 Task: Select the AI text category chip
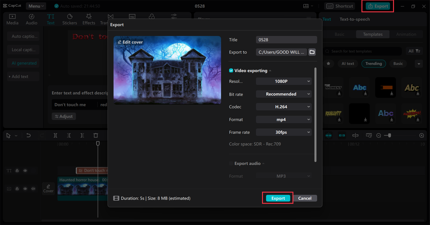point(348,63)
